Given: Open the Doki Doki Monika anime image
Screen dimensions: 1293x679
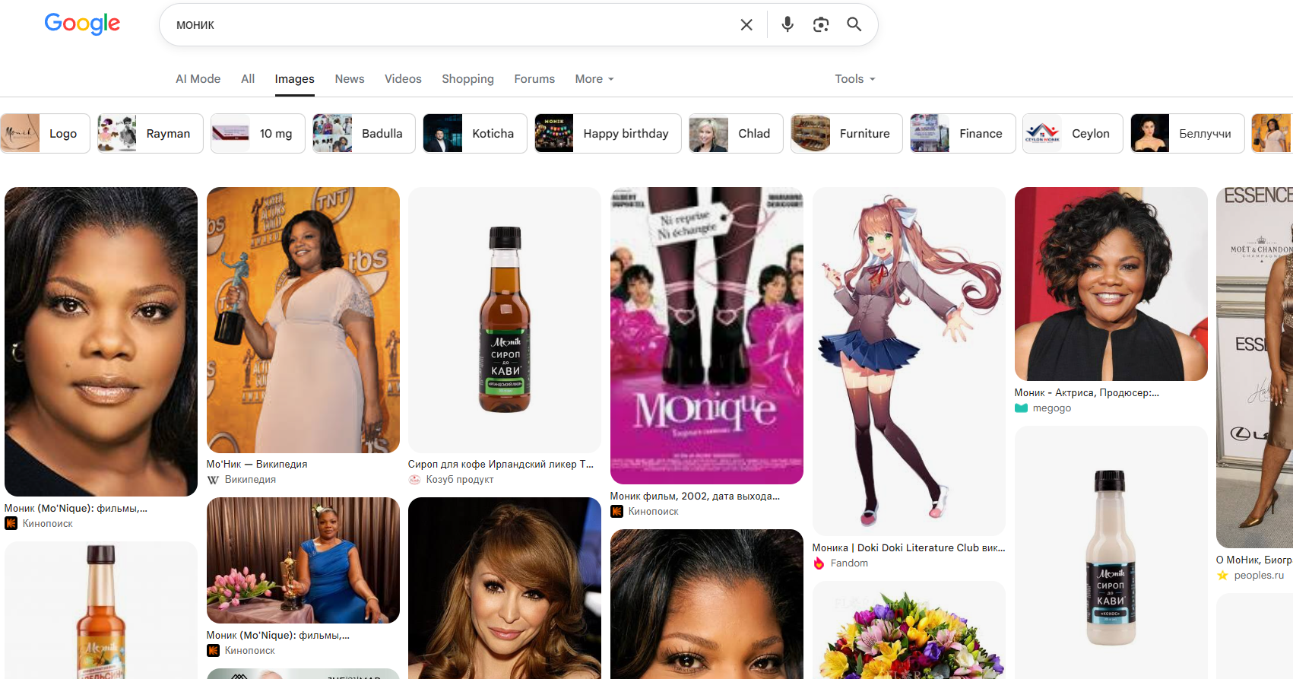Looking at the screenshot, I should [x=909, y=361].
